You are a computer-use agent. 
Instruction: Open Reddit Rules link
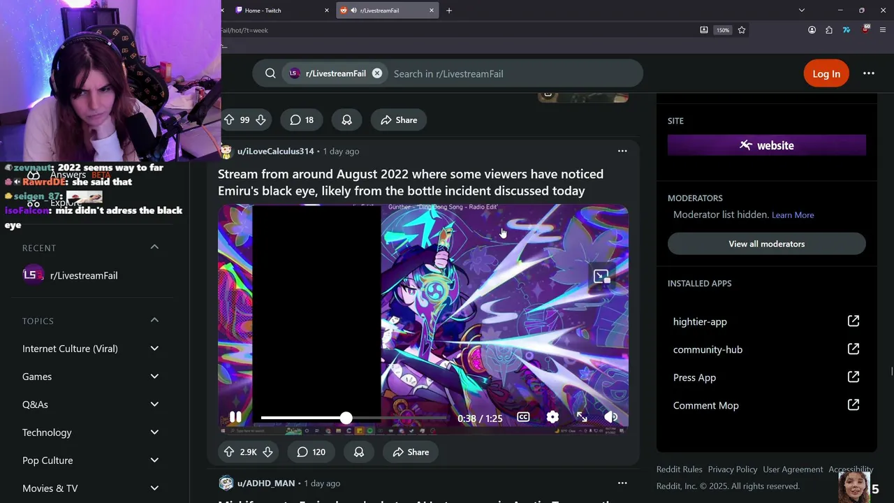point(680,469)
